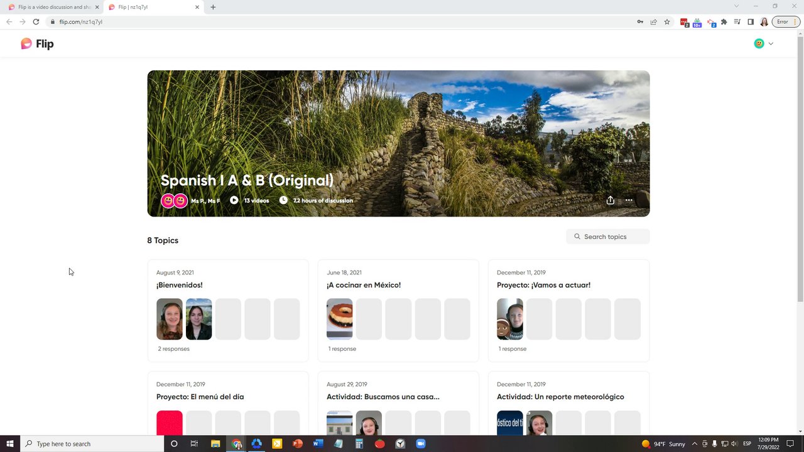This screenshot has height=452, width=804.
Task: Open the media controls icon in toolbar
Action: click(737, 21)
